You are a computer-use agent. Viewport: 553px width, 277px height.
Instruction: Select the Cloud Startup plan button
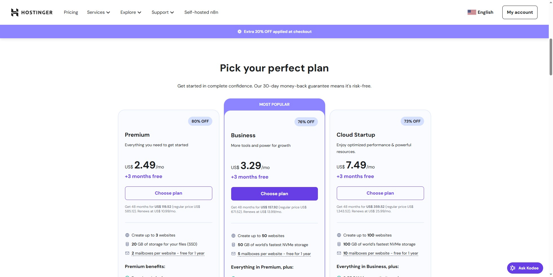coord(380,193)
